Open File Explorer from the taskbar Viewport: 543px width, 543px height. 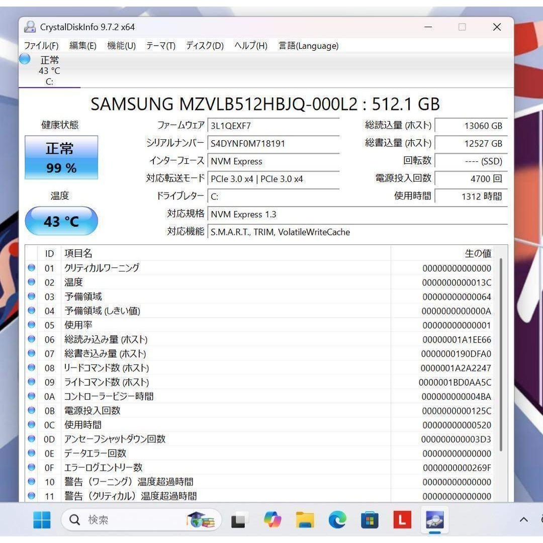point(305,520)
